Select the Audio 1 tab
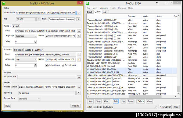Screen dimensions: 183x118 point(7,26)
